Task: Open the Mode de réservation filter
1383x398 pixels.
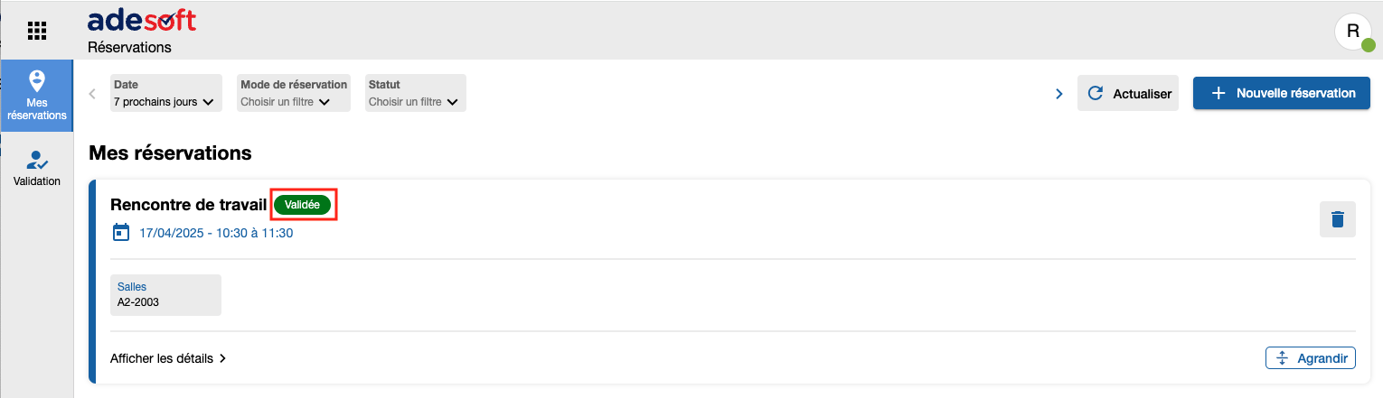Action: tap(294, 93)
